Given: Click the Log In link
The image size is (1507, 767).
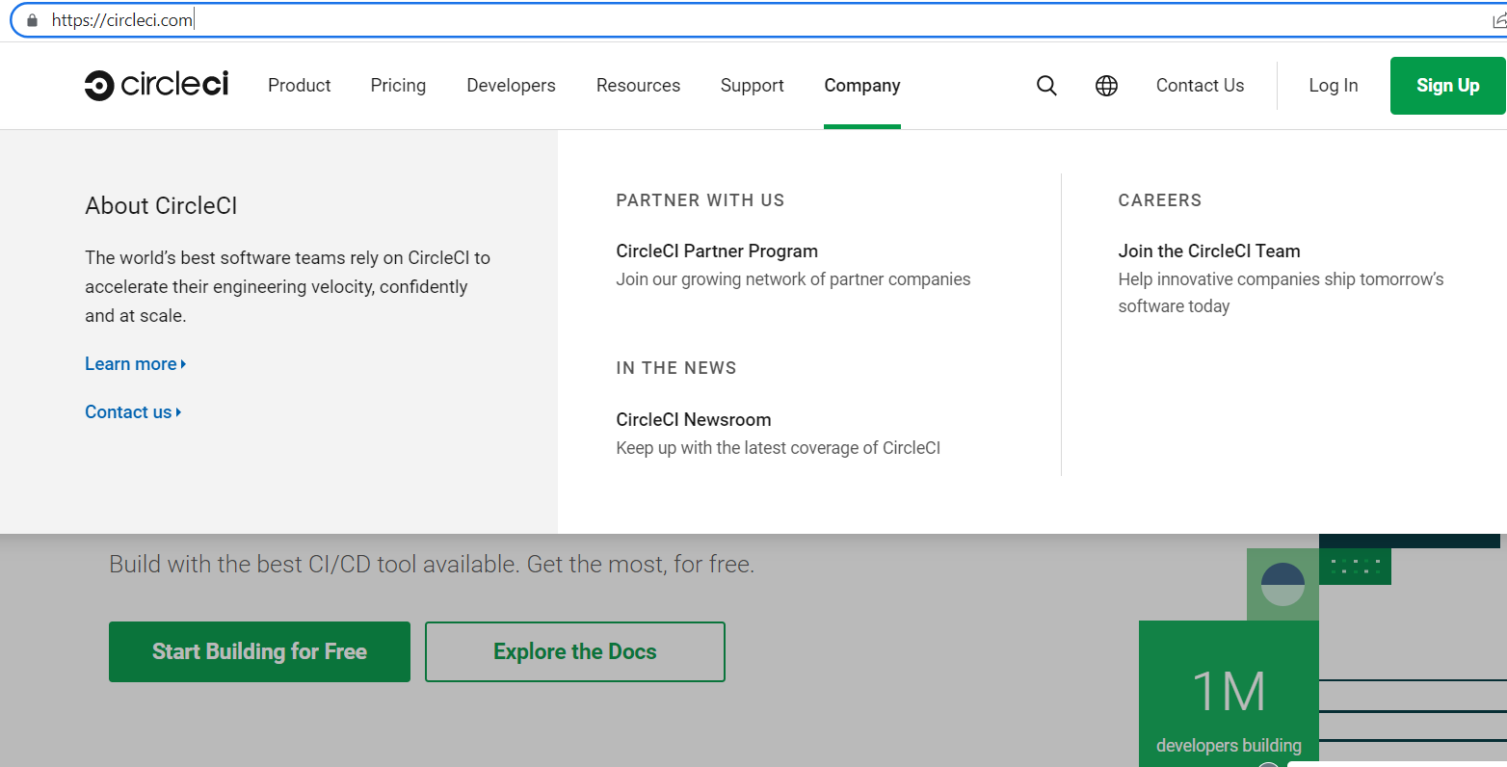Looking at the screenshot, I should 1333,86.
